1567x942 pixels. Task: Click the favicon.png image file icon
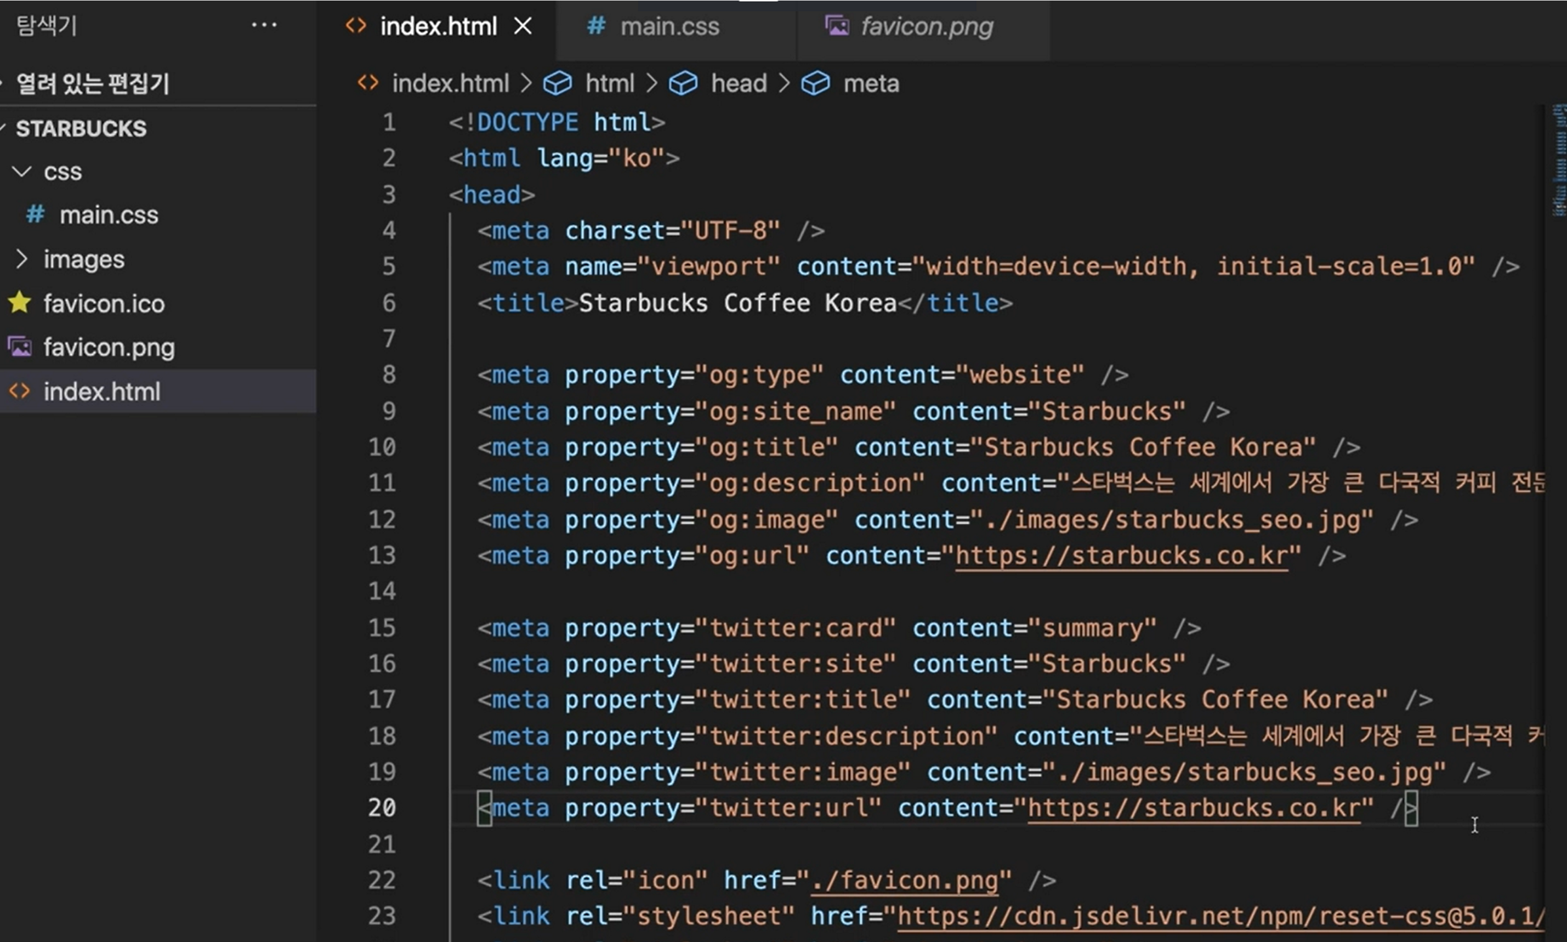tap(20, 347)
